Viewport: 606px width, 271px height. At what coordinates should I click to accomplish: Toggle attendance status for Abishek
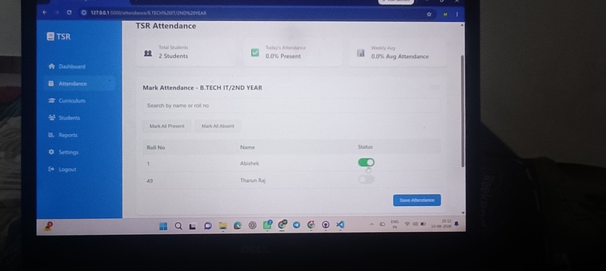coord(366,163)
